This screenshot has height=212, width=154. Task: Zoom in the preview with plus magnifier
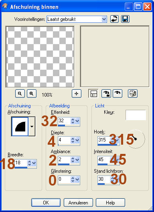(x=32, y=93)
